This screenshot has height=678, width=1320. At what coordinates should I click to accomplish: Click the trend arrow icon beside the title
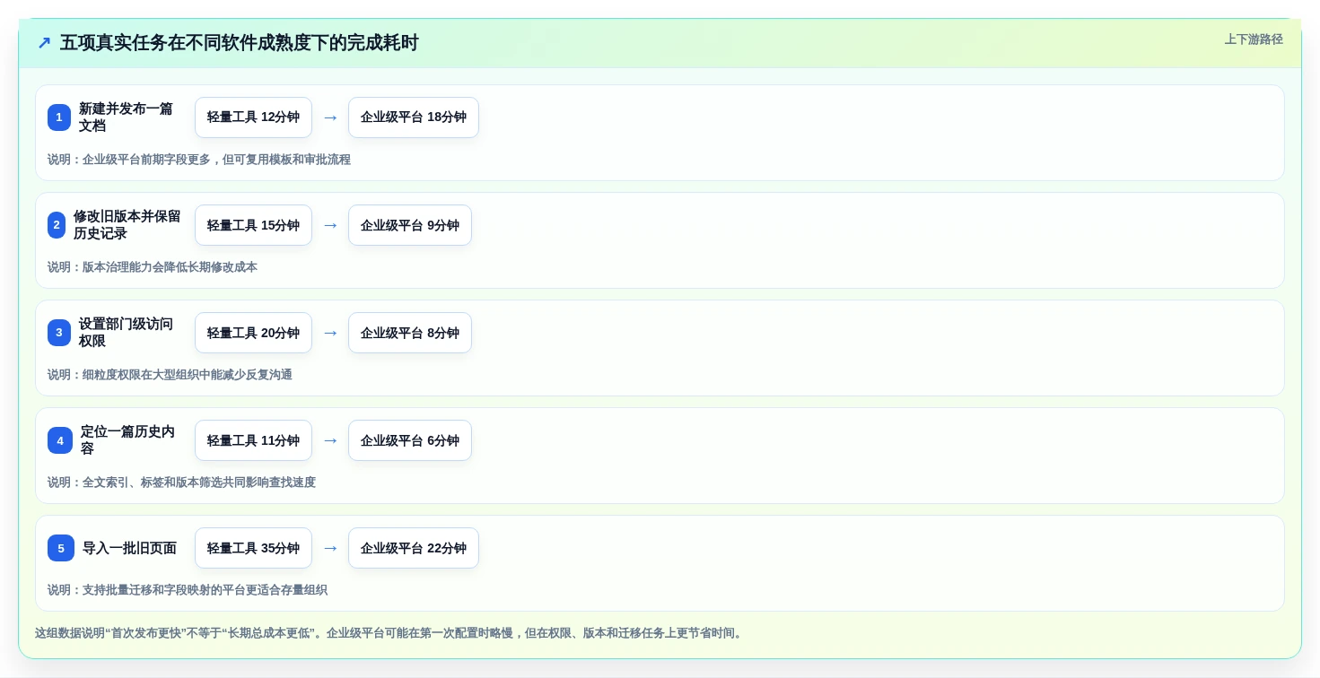44,43
